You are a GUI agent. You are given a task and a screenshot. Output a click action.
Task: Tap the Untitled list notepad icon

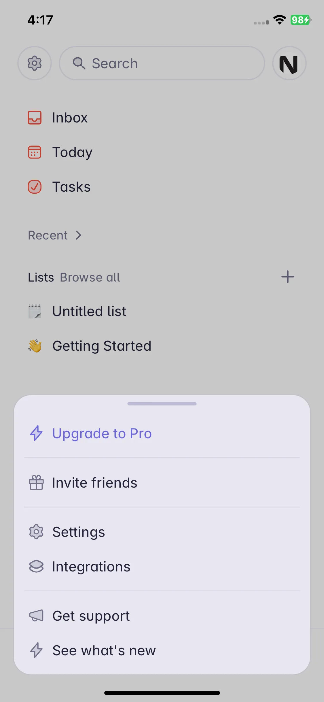tap(35, 311)
